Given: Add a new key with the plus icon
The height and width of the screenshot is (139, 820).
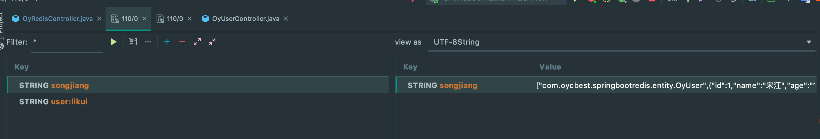Looking at the screenshot, I should (167, 42).
